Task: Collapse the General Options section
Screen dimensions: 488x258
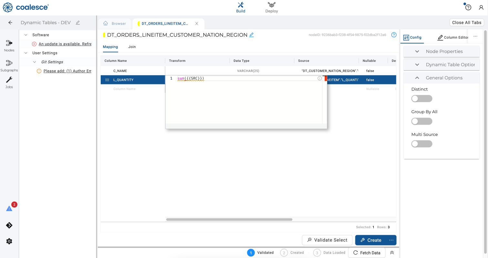Action: coord(441,78)
